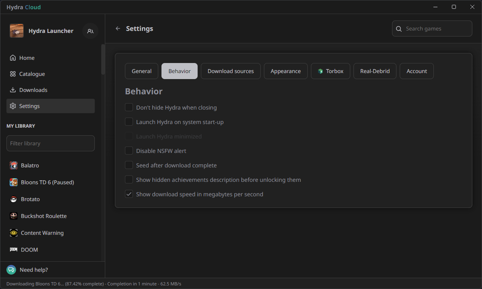Go to Downloads in the sidebar
Image resolution: width=482 pixels, height=289 pixels.
click(33, 90)
